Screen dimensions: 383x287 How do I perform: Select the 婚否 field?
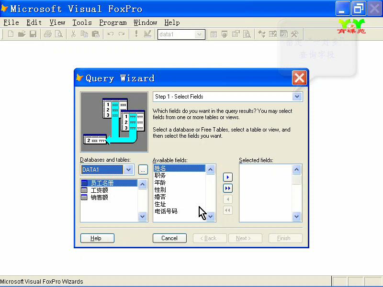tap(179, 197)
